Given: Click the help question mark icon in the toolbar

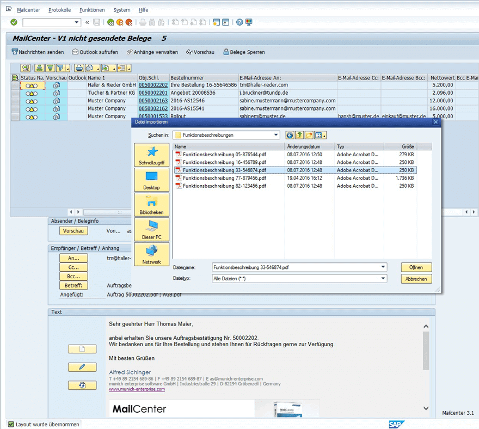Looking at the screenshot, I should (239, 22).
